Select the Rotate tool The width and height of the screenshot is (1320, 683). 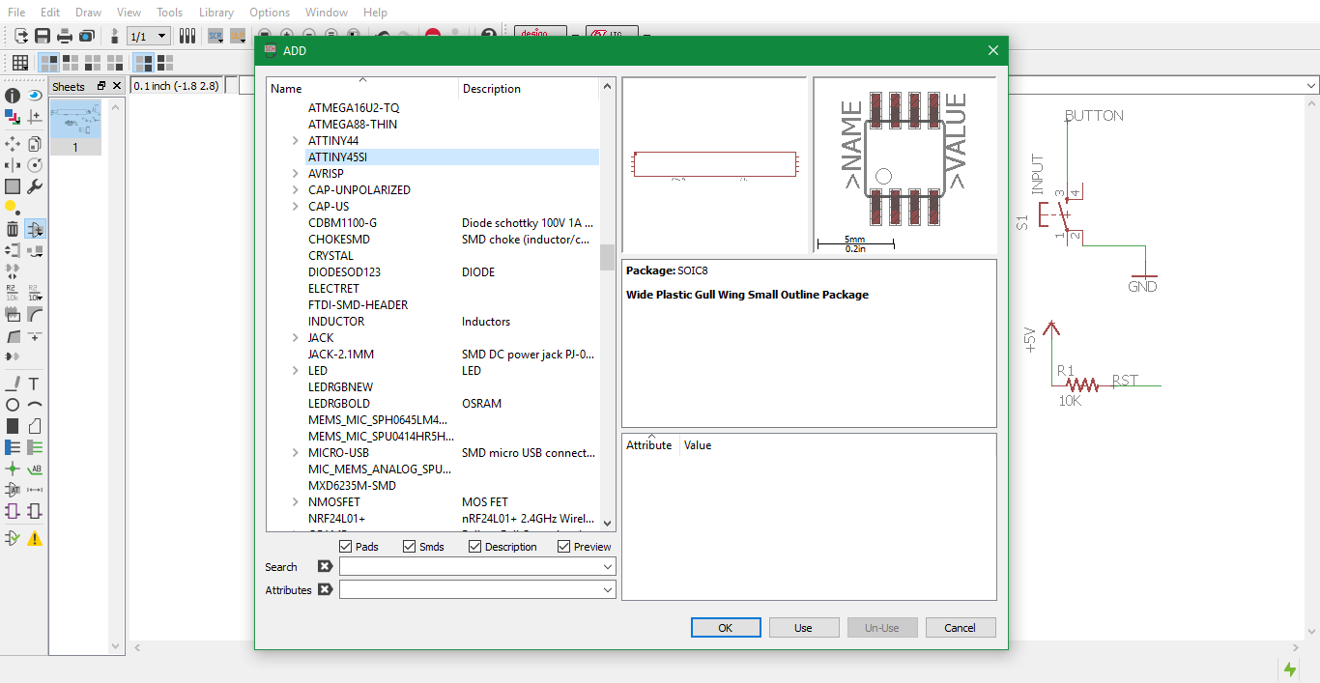35,165
